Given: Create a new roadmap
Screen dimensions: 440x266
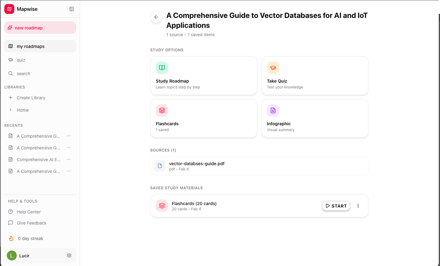Looking at the screenshot, I should [40, 28].
